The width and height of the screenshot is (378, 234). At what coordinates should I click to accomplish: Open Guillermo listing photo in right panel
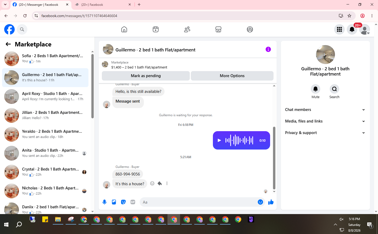(x=325, y=55)
